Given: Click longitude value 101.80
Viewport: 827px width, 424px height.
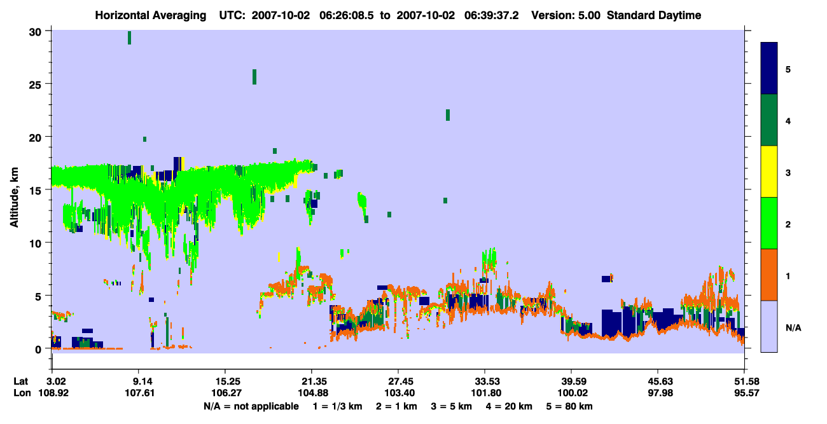Looking at the screenshot, I should point(485,393).
